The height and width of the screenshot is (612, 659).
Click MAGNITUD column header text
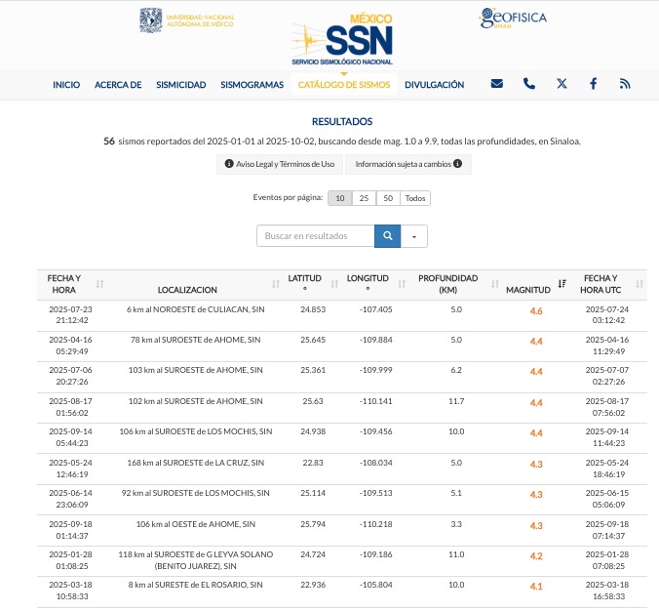(x=528, y=290)
